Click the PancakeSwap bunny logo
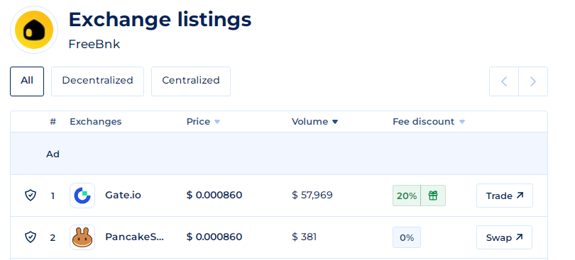 point(82,237)
